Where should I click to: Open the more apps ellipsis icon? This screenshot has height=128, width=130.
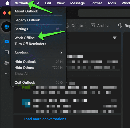pyautogui.click(x=7, y=74)
